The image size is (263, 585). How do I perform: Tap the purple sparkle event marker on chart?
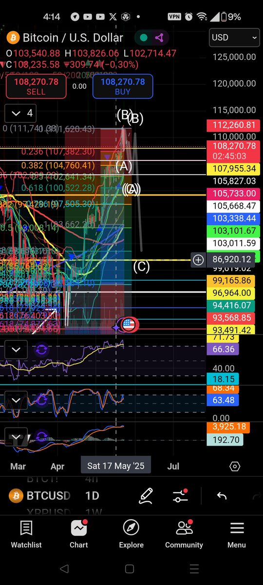click(x=116, y=327)
